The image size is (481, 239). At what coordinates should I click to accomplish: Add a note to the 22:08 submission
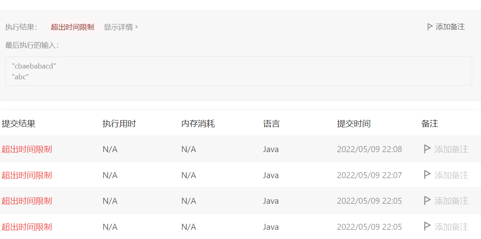click(451, 149)
